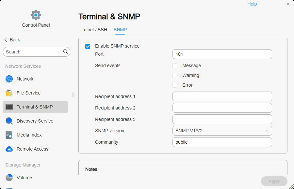Click the search magnifier icon

(x=66, y=52)
